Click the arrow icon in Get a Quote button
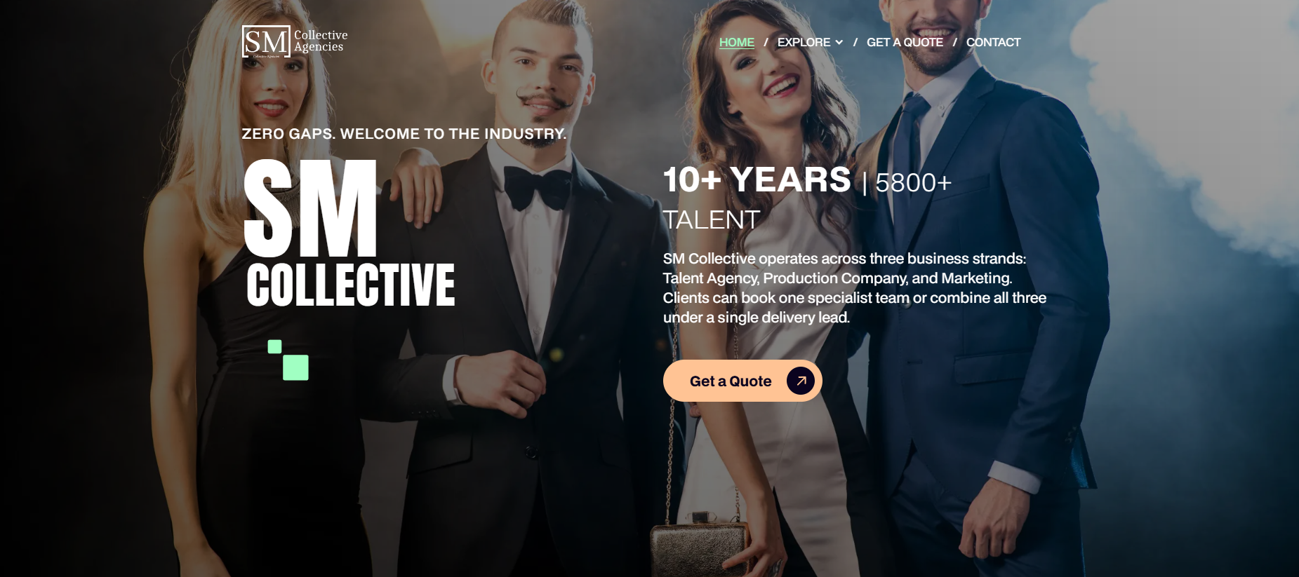The height and width of the screenshot is (577, 1299). click(801, 381)
